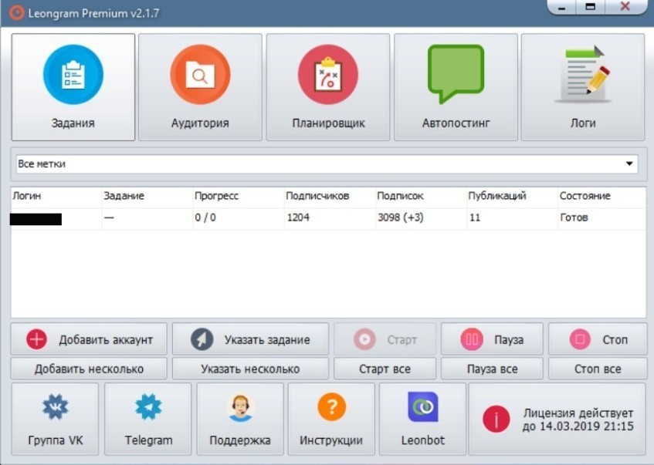Open the Аудитория audience section

tap(200, 87)
